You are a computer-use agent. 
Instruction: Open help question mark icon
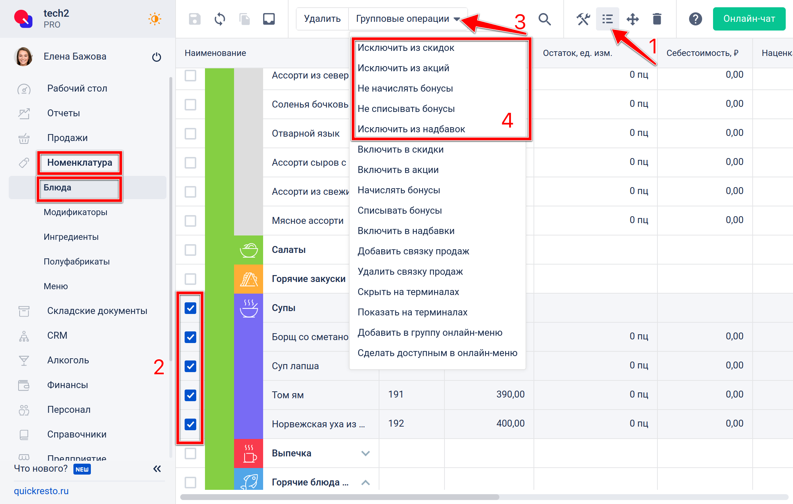coord(695,19)
